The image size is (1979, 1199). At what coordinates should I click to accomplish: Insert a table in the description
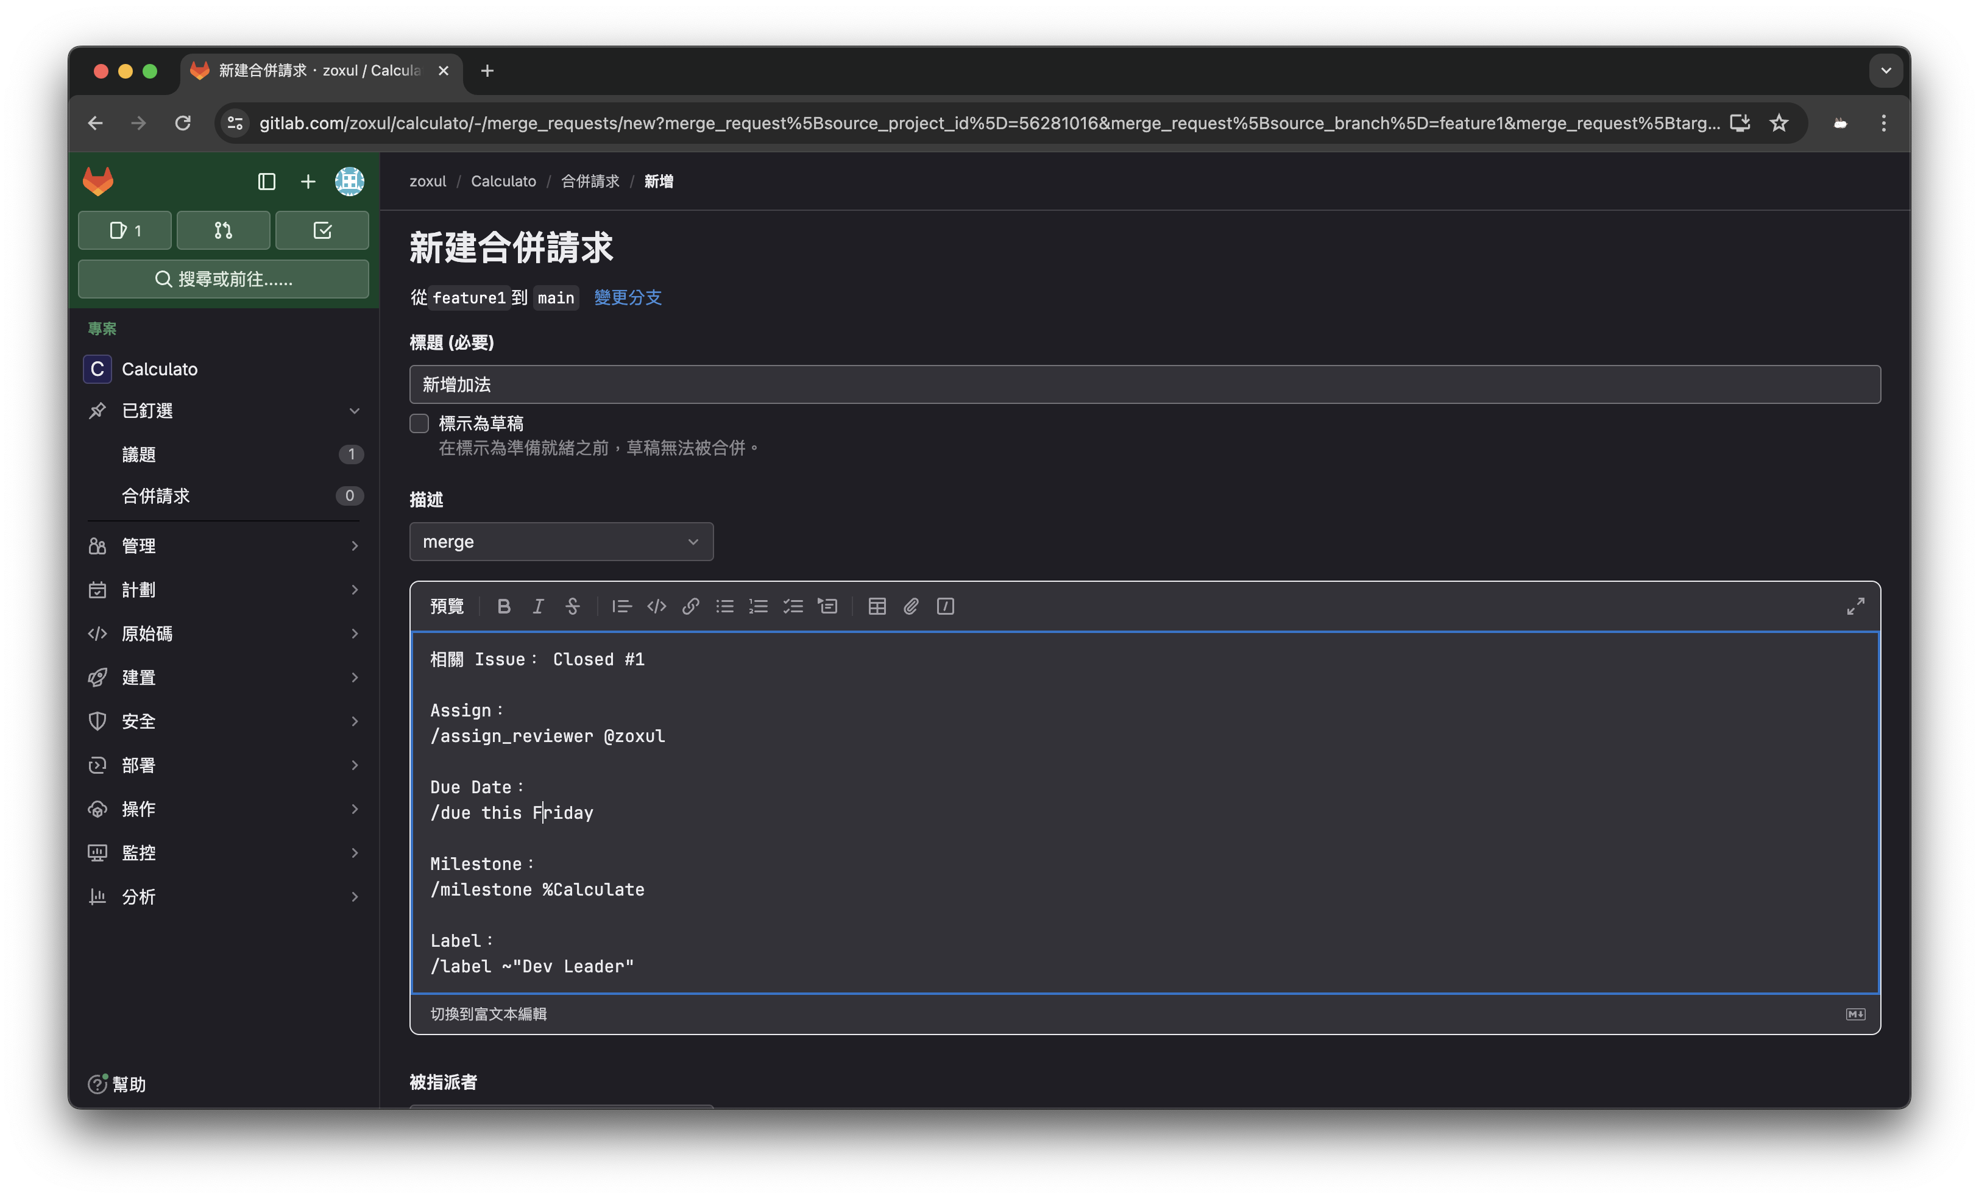(876, 606)
